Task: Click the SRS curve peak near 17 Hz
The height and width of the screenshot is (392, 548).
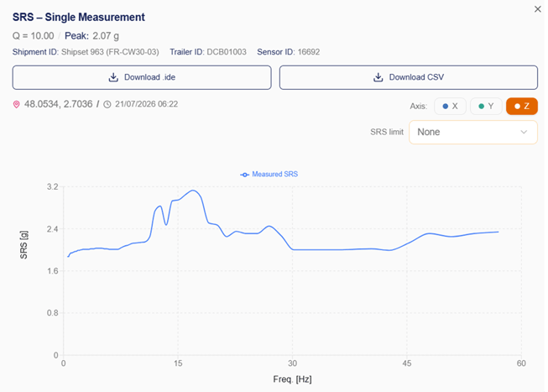Action: coord(192,191)
